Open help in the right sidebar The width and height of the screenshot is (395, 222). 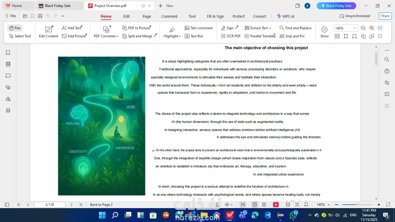[387, 71]
